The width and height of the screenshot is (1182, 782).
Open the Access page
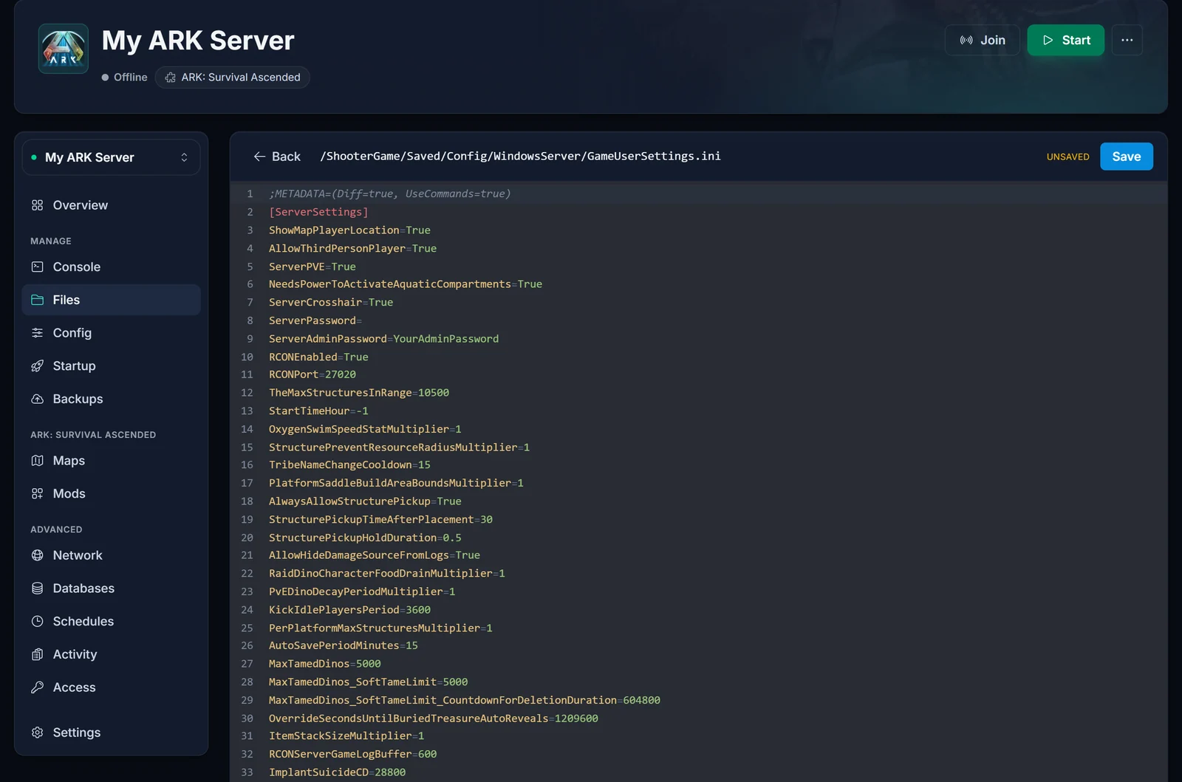click(111, 687)
